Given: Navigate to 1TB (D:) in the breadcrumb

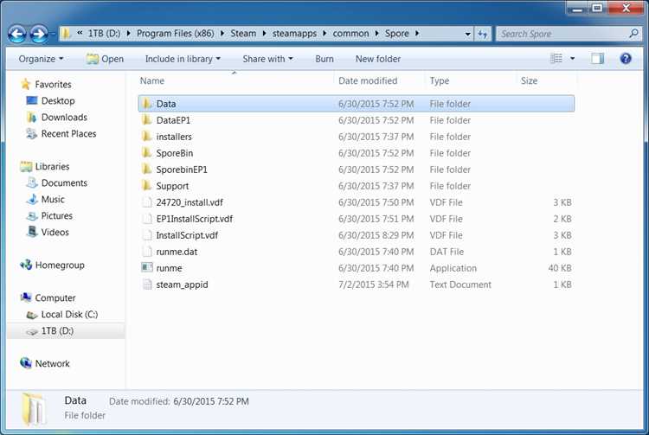Looking at the screenshot, I should 104,34.
